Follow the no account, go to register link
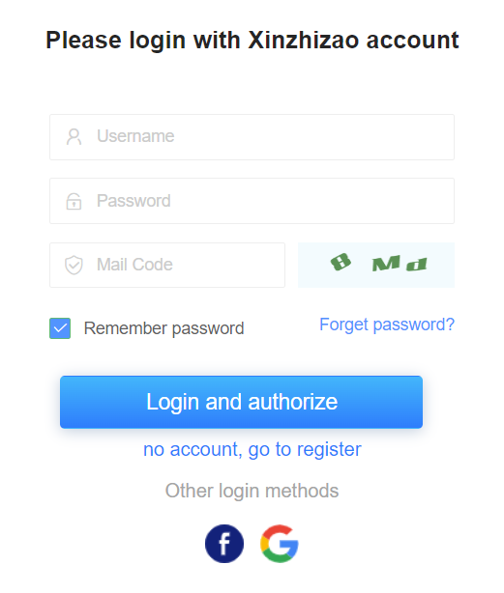Viewport: 504px width, 593px height. click(252, 450)
